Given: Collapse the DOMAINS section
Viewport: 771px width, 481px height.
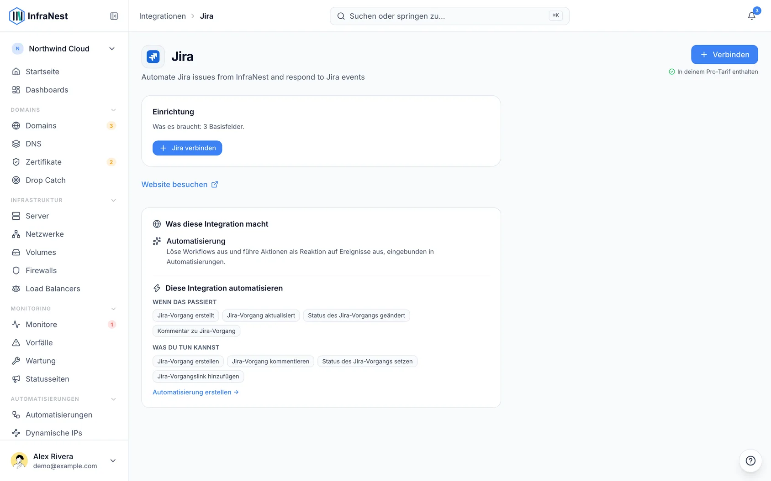Looking at the screenshot, I should coord(114,110).
